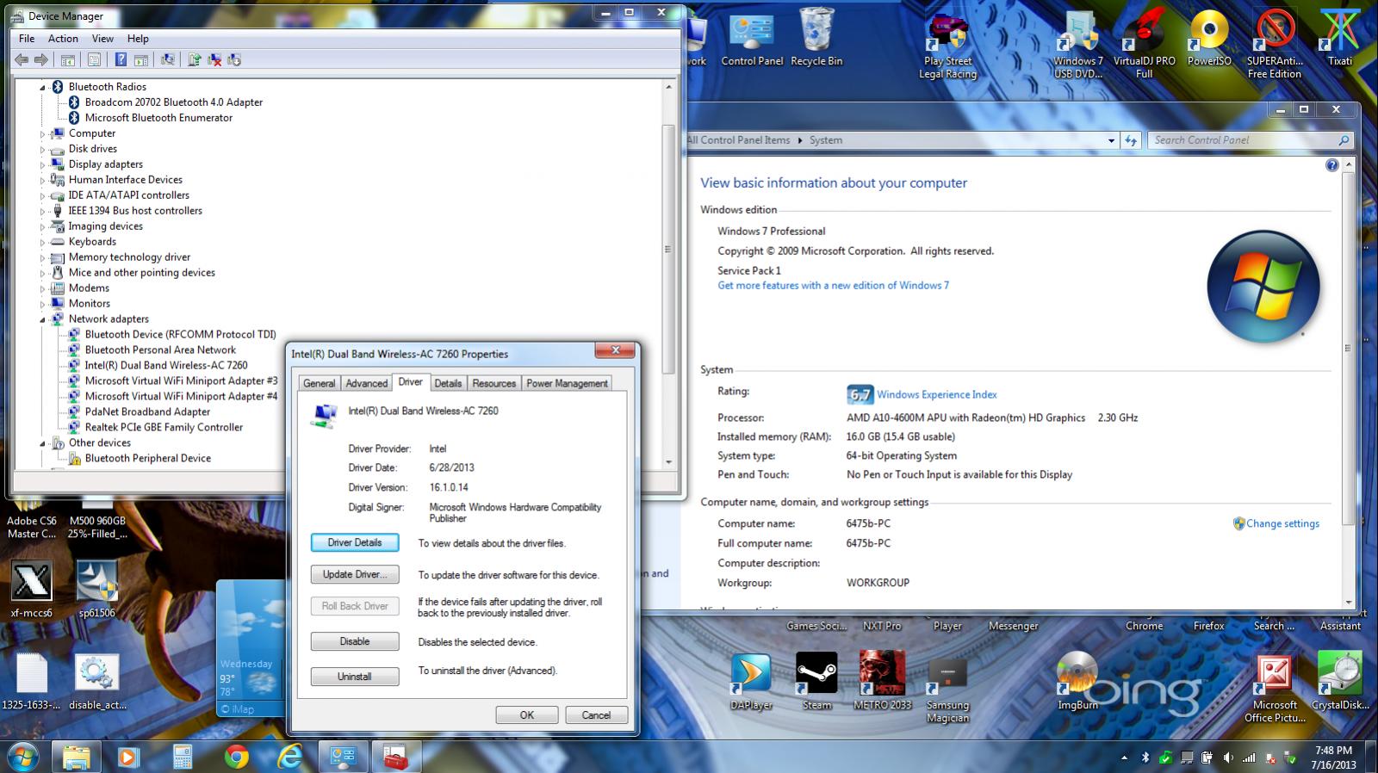Open CrystalDisk desktop shortcut
Screen dimensions: 1378x773
1340,681
